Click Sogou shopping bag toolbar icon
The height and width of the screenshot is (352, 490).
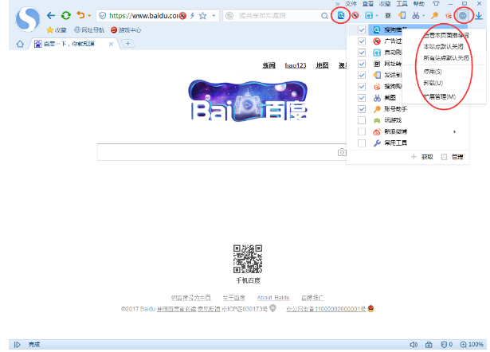[x=449, y=15]
